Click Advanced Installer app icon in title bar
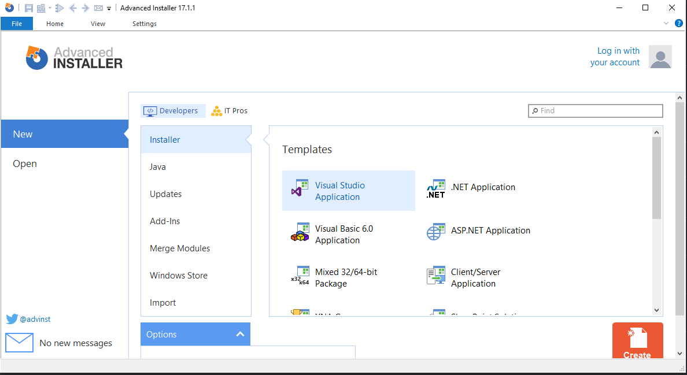 click(x=9, y=8)
